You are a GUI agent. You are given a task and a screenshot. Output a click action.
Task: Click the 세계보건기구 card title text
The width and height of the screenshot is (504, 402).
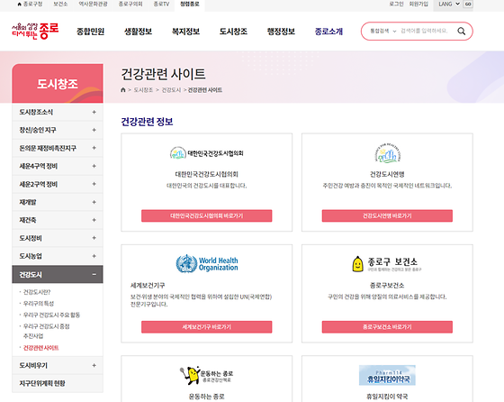pyautogui.click(x=148, y=285)
